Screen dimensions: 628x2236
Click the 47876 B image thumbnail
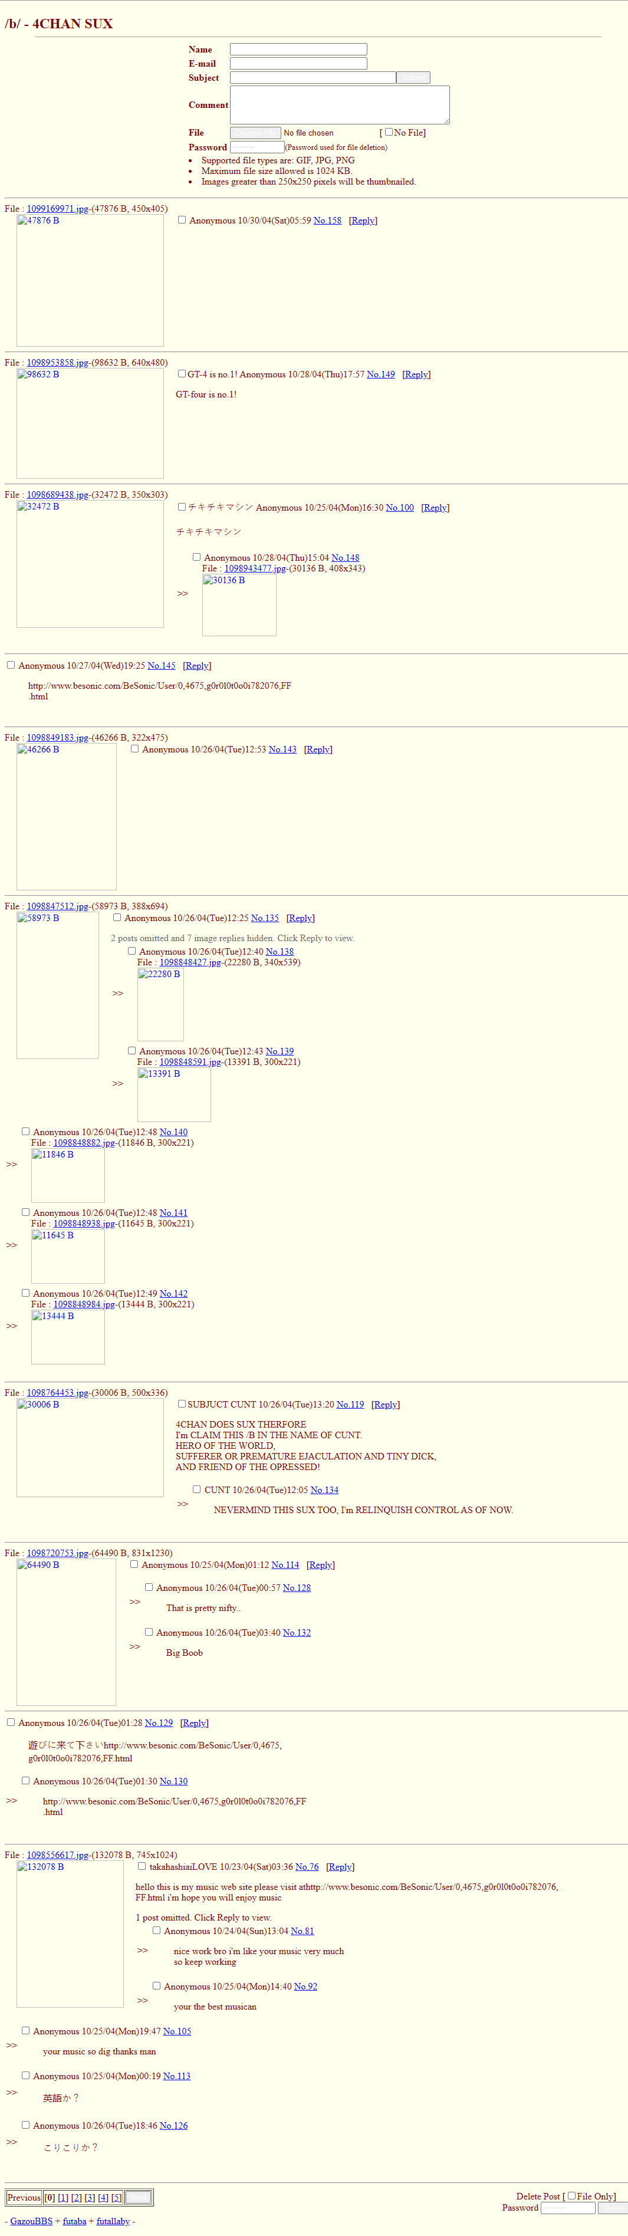(90, 280)
